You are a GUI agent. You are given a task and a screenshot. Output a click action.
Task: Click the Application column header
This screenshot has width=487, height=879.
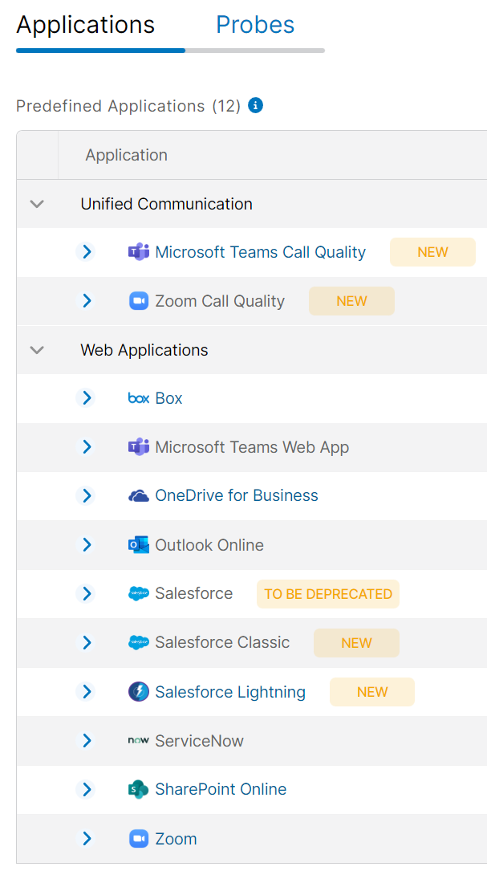click(x=127, y=155)
